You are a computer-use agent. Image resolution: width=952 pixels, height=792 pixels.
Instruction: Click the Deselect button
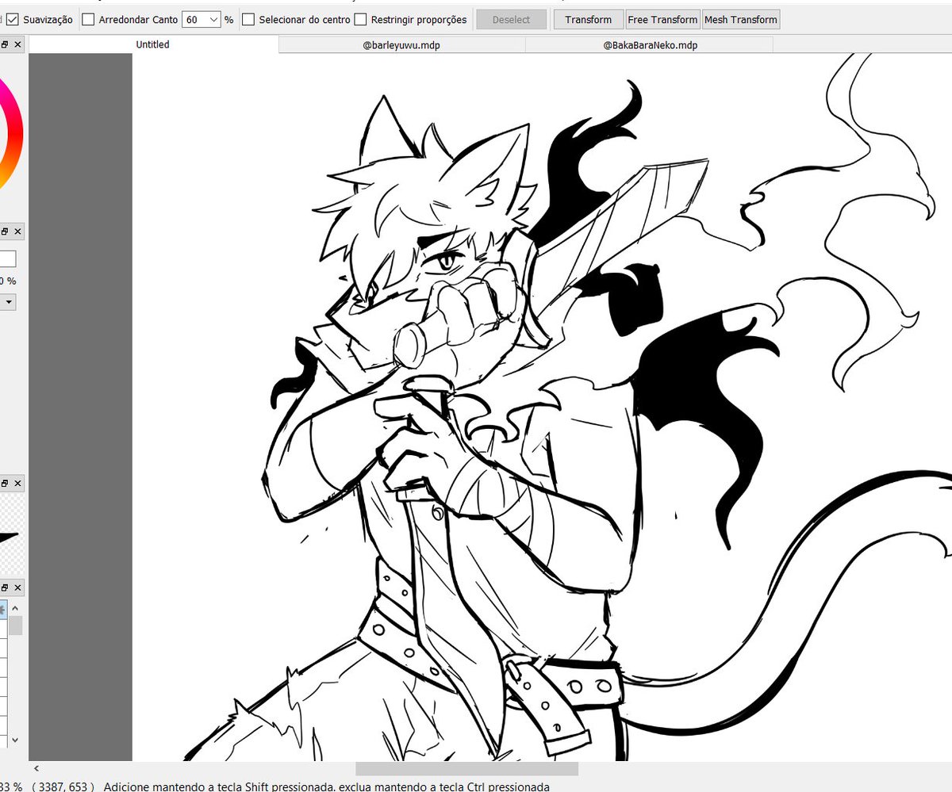pos(511,19)
